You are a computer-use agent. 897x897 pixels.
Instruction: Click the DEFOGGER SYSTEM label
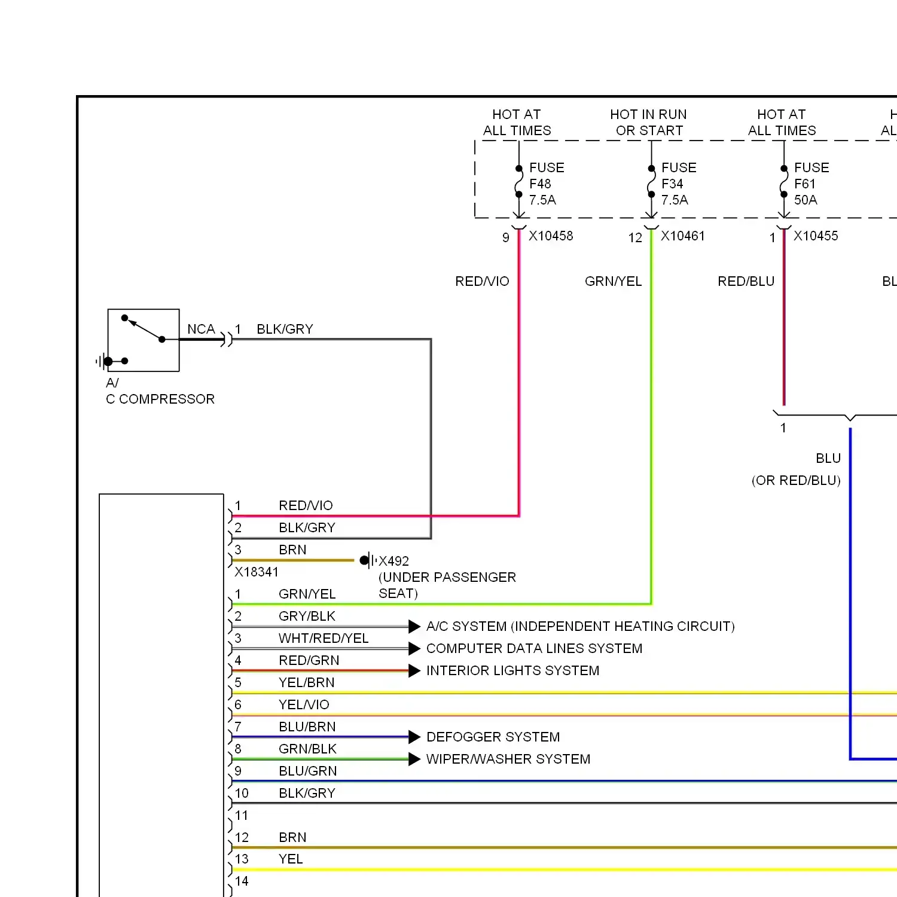pos(493,737)
